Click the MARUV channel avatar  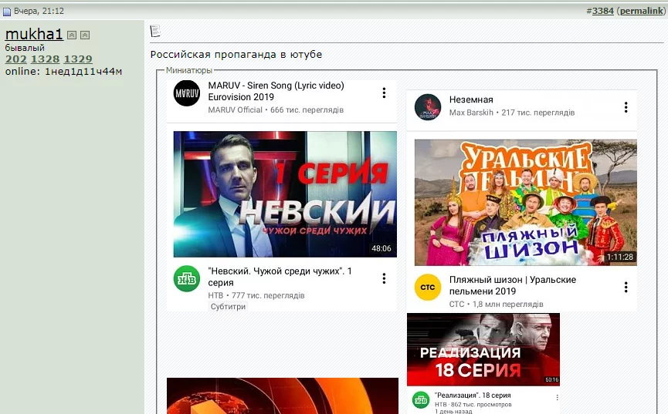pyautogui.click(x=187, y=93)
